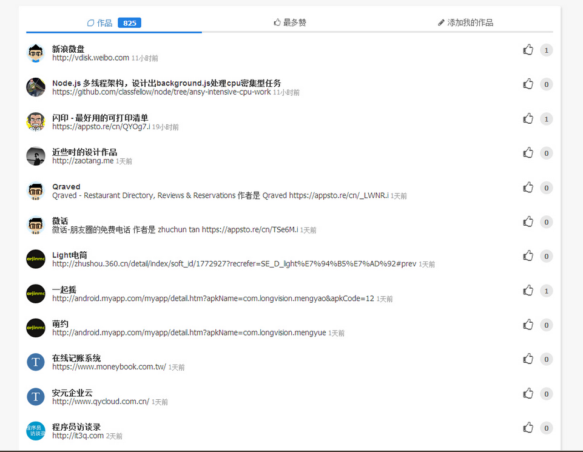The image size is (583, 452).
Task: Click the avatar beside 近些时的设计作品
Action: tap(36, 156)
